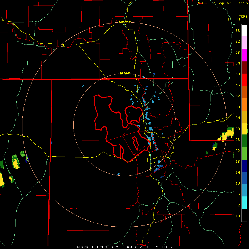Click the "ENHANCED ECHO TOPS" caption text

point(97,247)
